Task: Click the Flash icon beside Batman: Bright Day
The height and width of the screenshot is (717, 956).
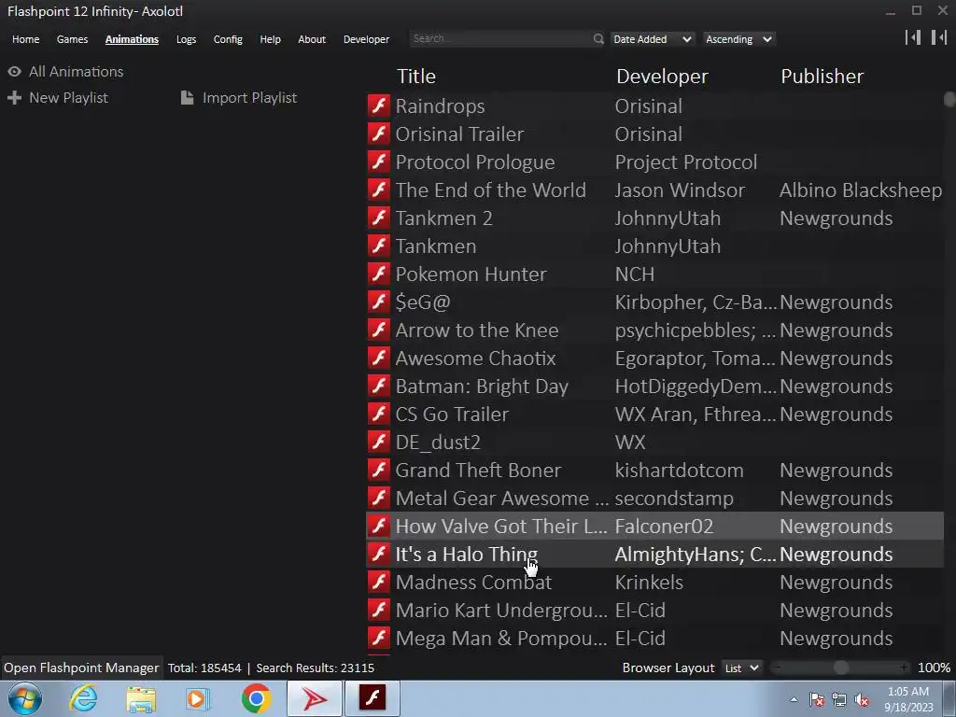Action: click(x=379, y=387)
